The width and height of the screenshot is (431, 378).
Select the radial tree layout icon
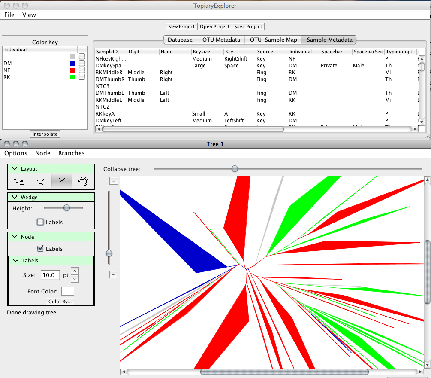point(62,181)
